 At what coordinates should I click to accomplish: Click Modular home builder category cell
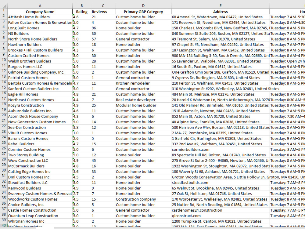point(143,105)
